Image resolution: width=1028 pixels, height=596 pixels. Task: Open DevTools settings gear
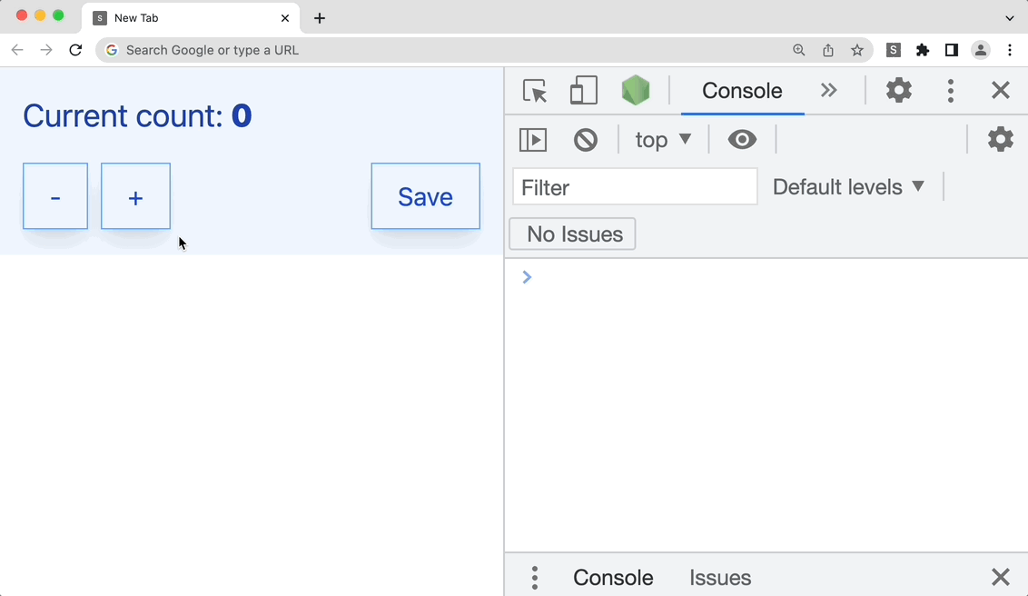coord(898,90)
